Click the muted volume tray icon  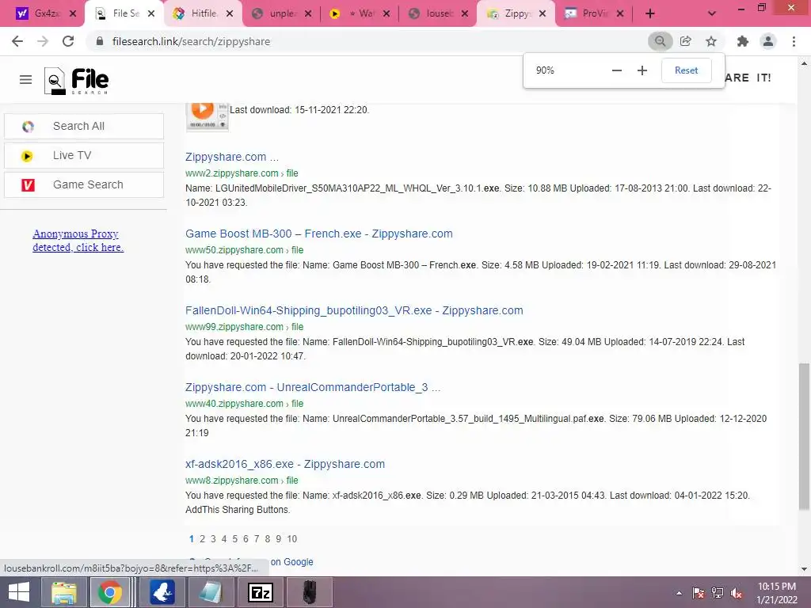tap(737, 593)
